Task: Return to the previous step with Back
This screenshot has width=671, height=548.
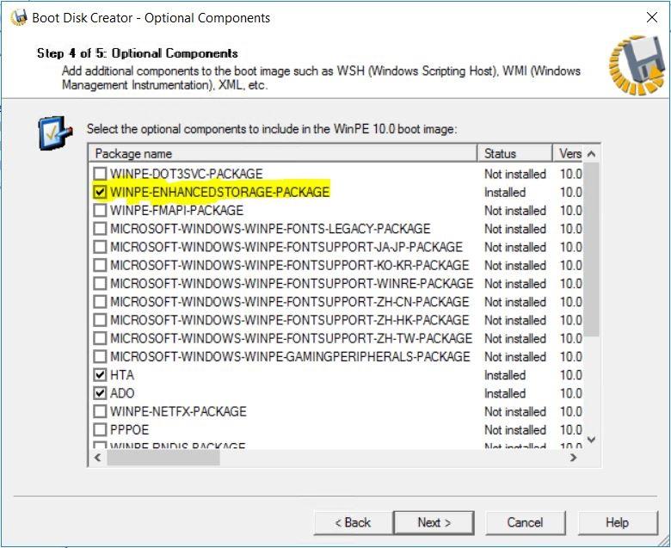Action: tap(353, 522)
